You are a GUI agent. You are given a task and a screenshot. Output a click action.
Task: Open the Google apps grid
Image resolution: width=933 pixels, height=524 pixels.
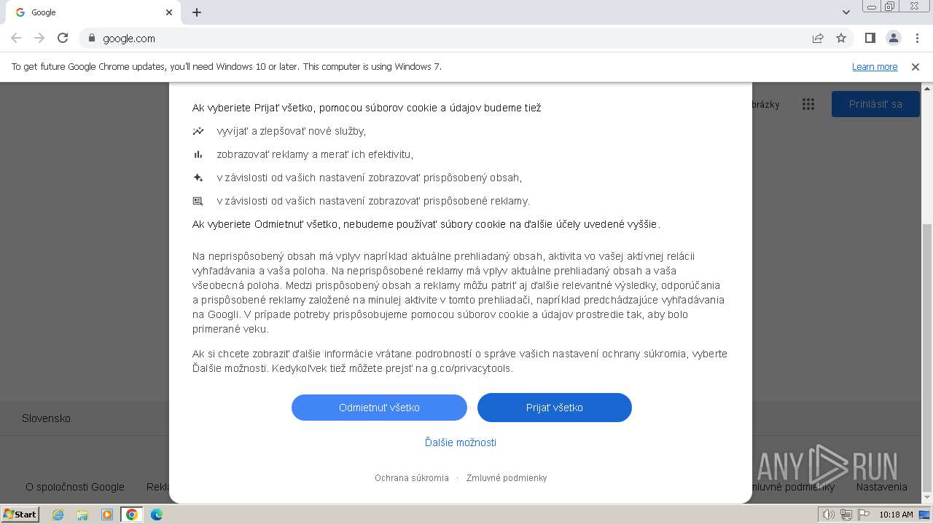(x=808, y=104)
